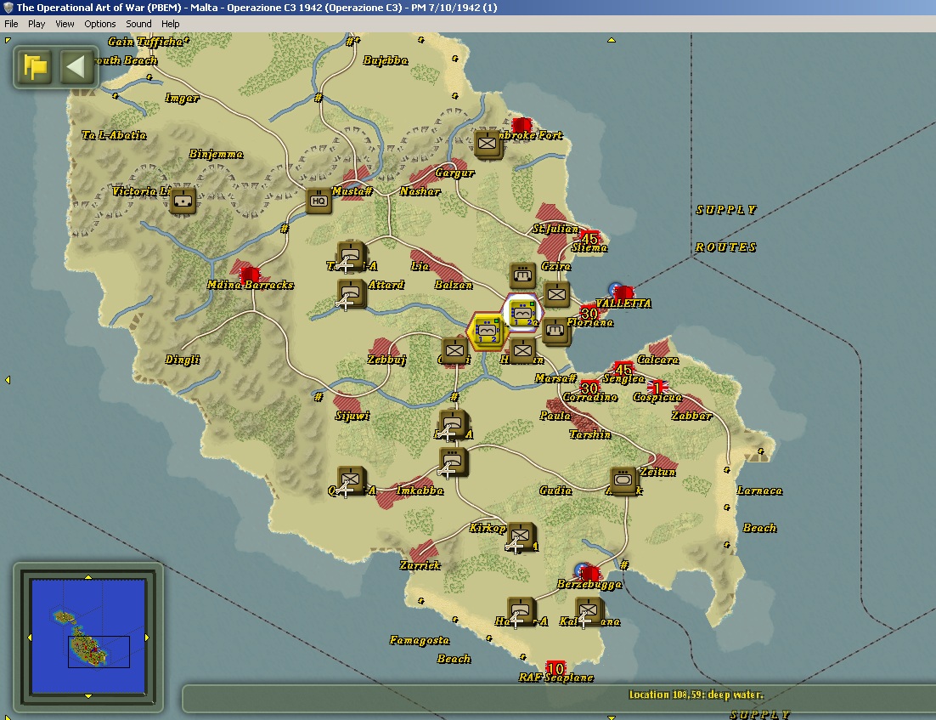Click the Dingli town label
This screenshot has width=936, height=720.
click(x=182, y=360)
